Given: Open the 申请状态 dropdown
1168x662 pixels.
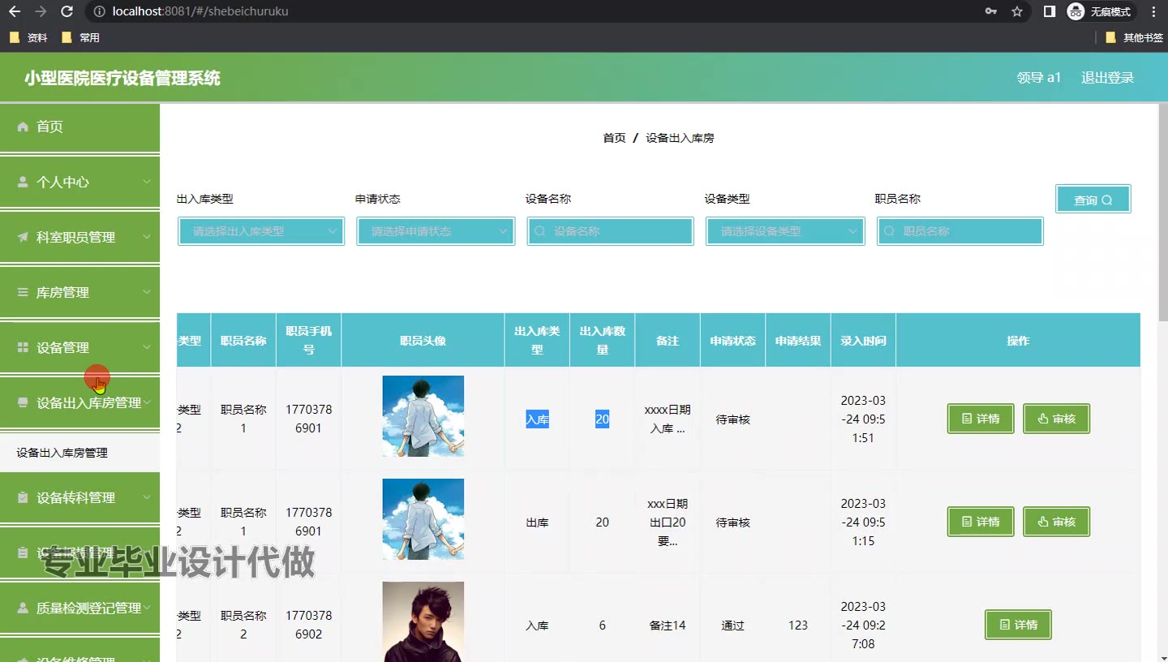Looking at the screenshot, I should tap(436, 231).
